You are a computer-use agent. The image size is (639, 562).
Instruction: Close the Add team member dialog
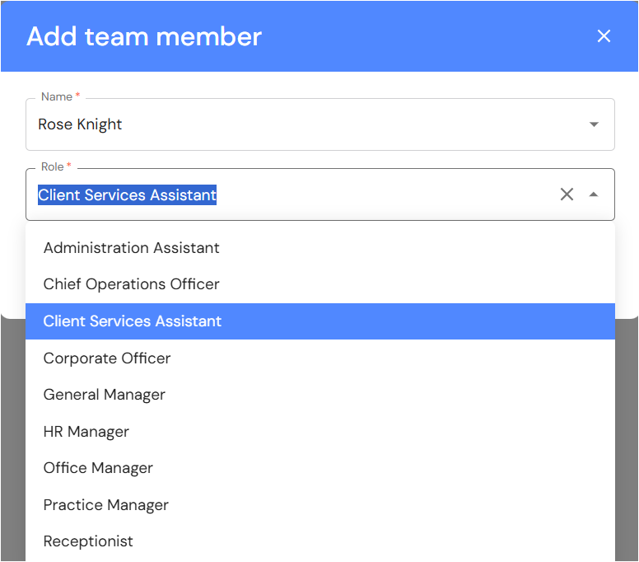click(x=604, y=36)
